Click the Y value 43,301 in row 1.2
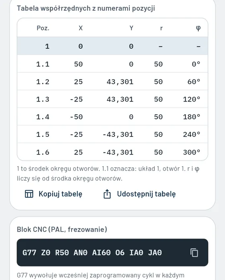The width and height of the screenshot is (225, 280). pyautogui.click(x=120, y=82)
